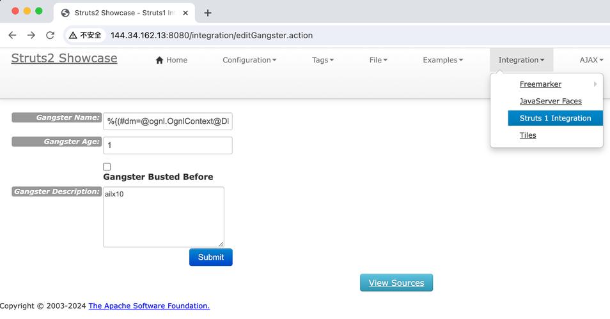This screenshot has width=610, height=319.
Task: Click the View Sources button
Action: point(396,283)
